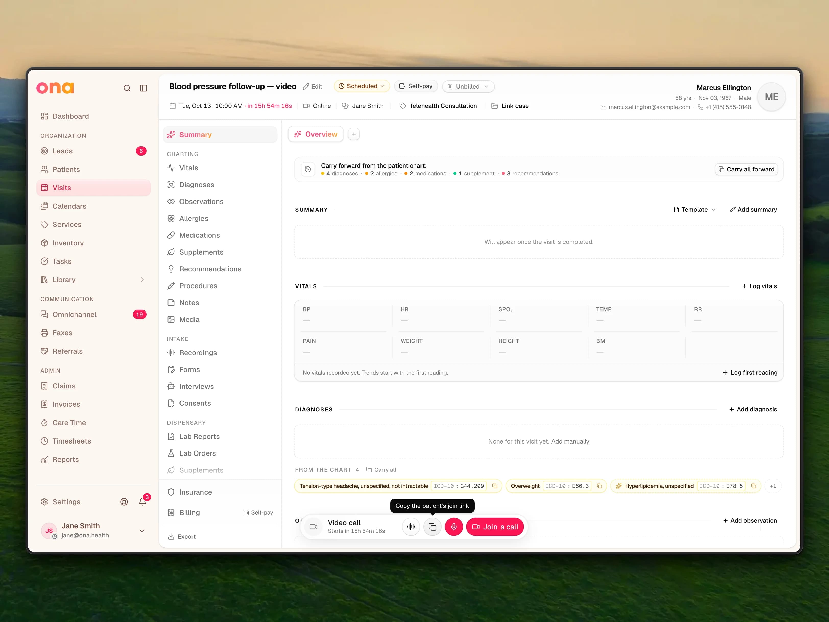Image resolution: width=829 pixels, height=622 pixels.
Task: Click marcus.ellington@example.com email
Action: point(649,107)
